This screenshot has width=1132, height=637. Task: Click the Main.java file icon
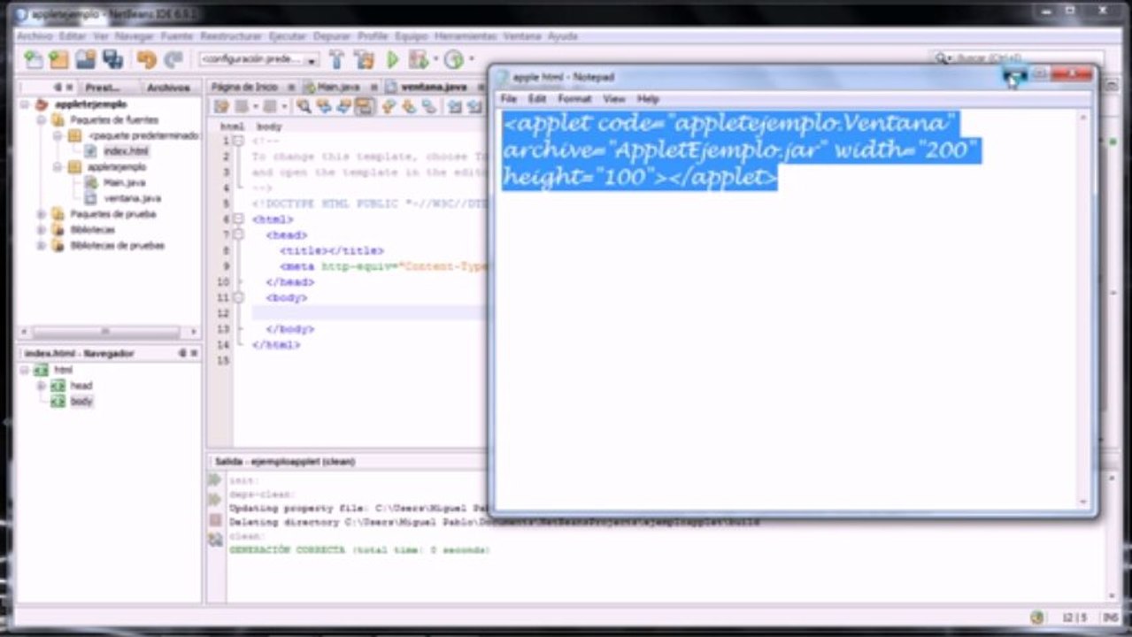90,182
